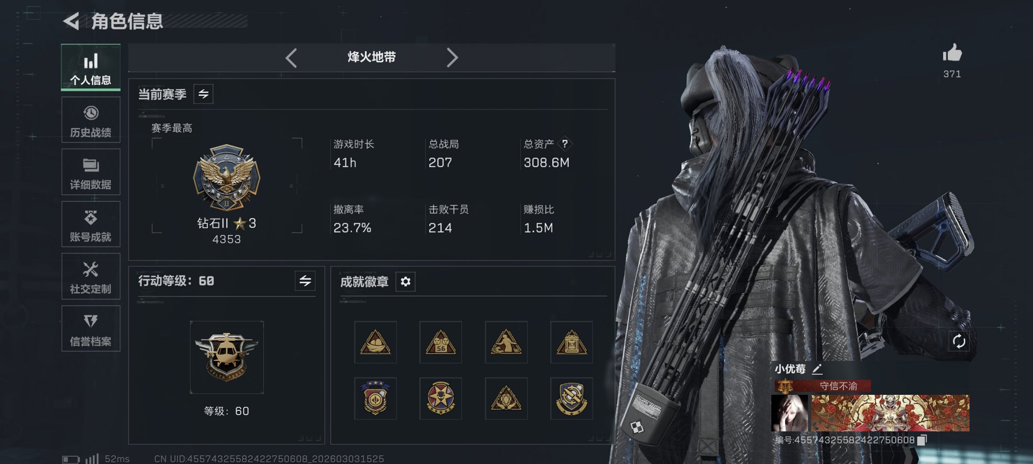
Task: Switch to the next mode from 烽火地带
Action: click(452, 58)
